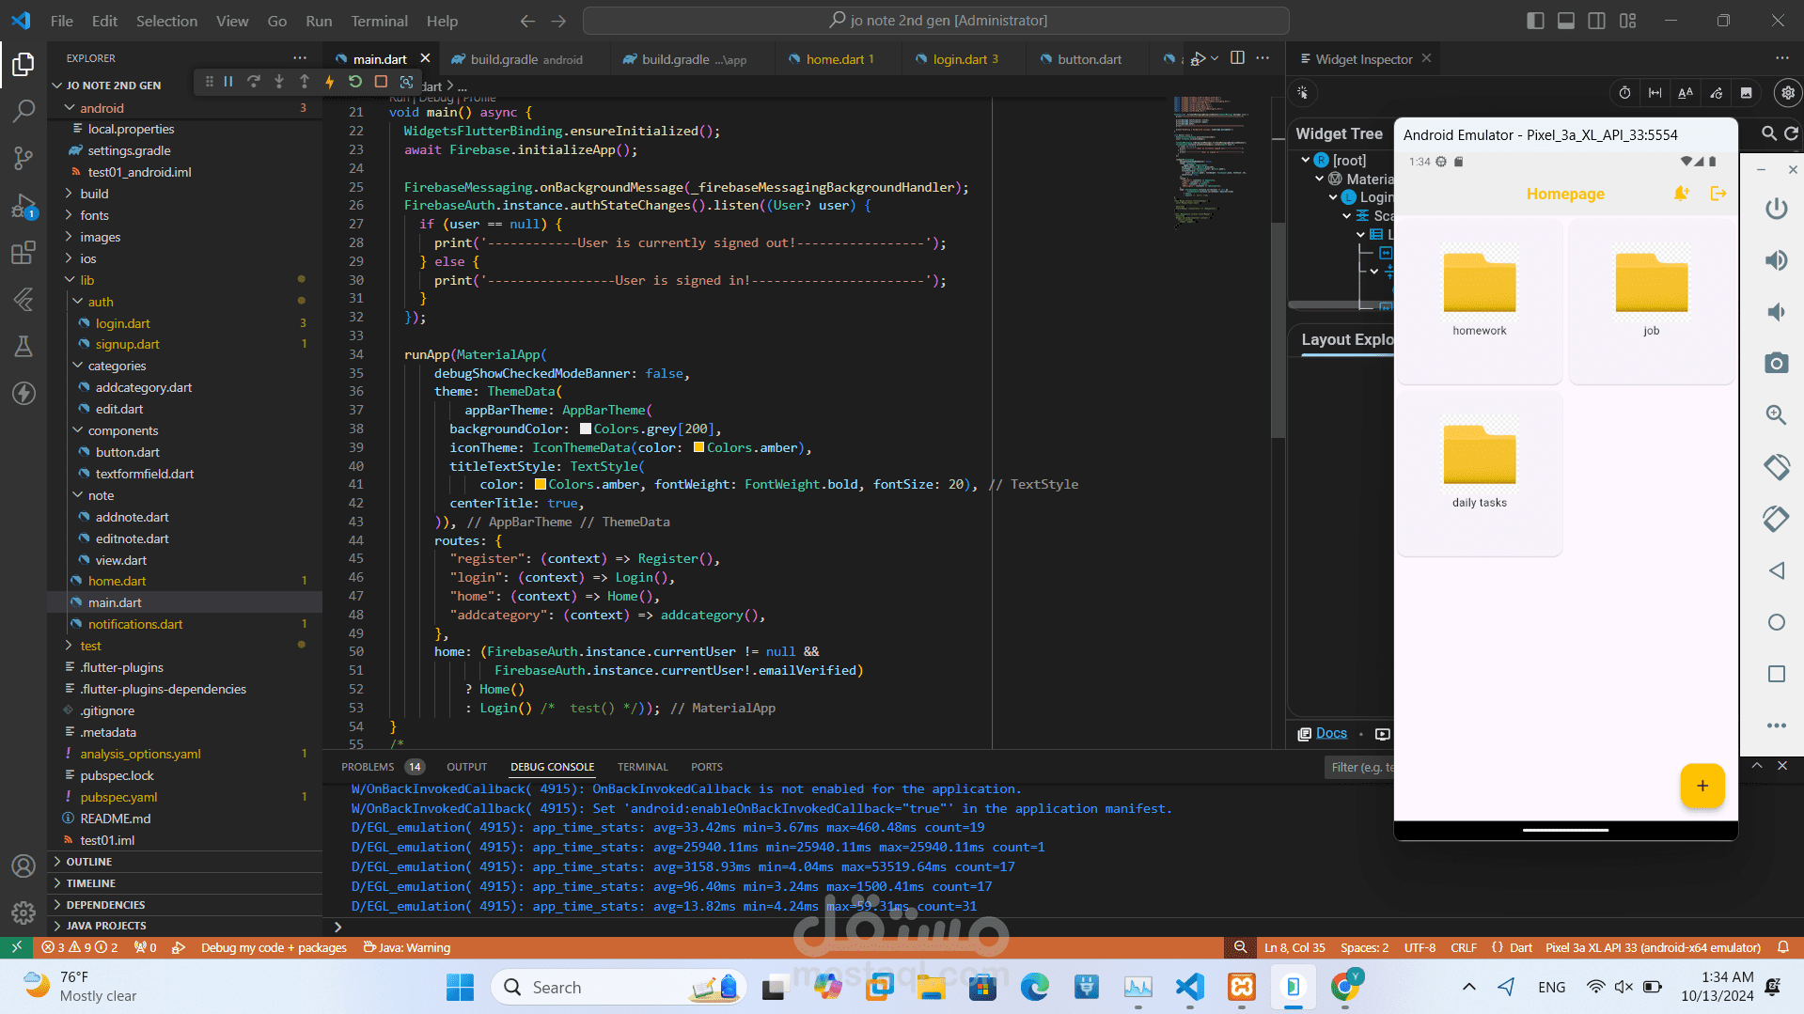The image size is (1804, 1014).
Task: Toggle the primary side bar visibility
Action: pos(1535,21)
